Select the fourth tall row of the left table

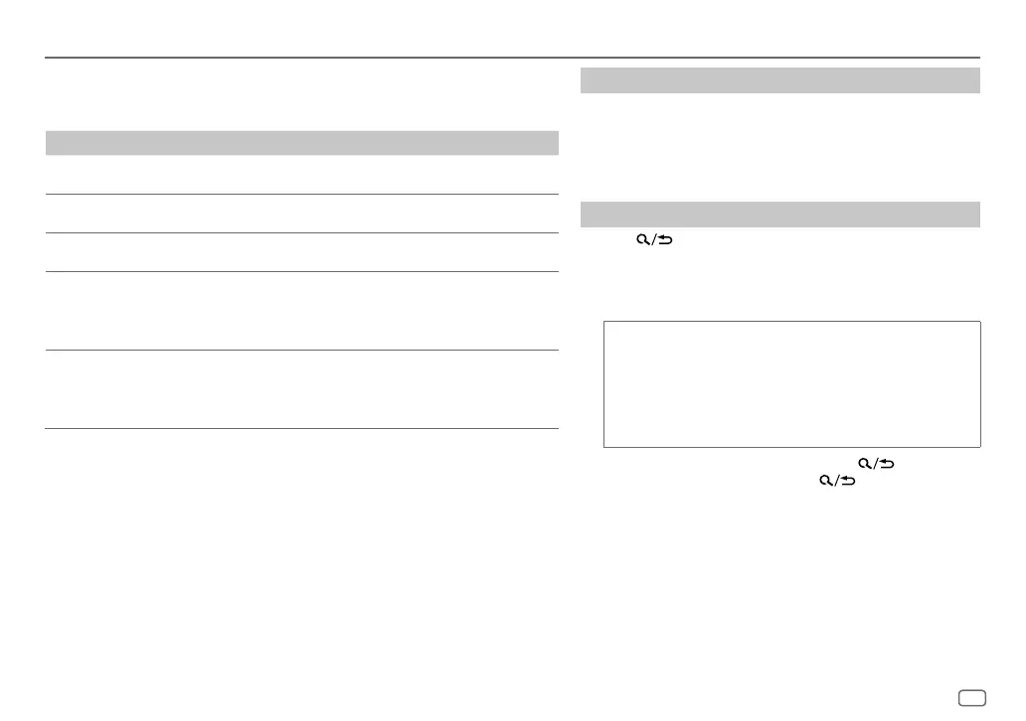tap(301, 311)
